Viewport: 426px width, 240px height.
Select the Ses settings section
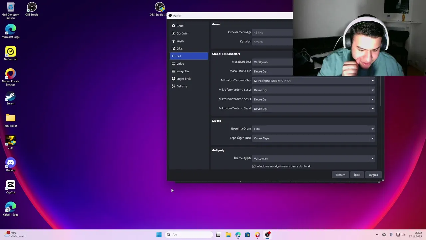[x=189, y=56]
